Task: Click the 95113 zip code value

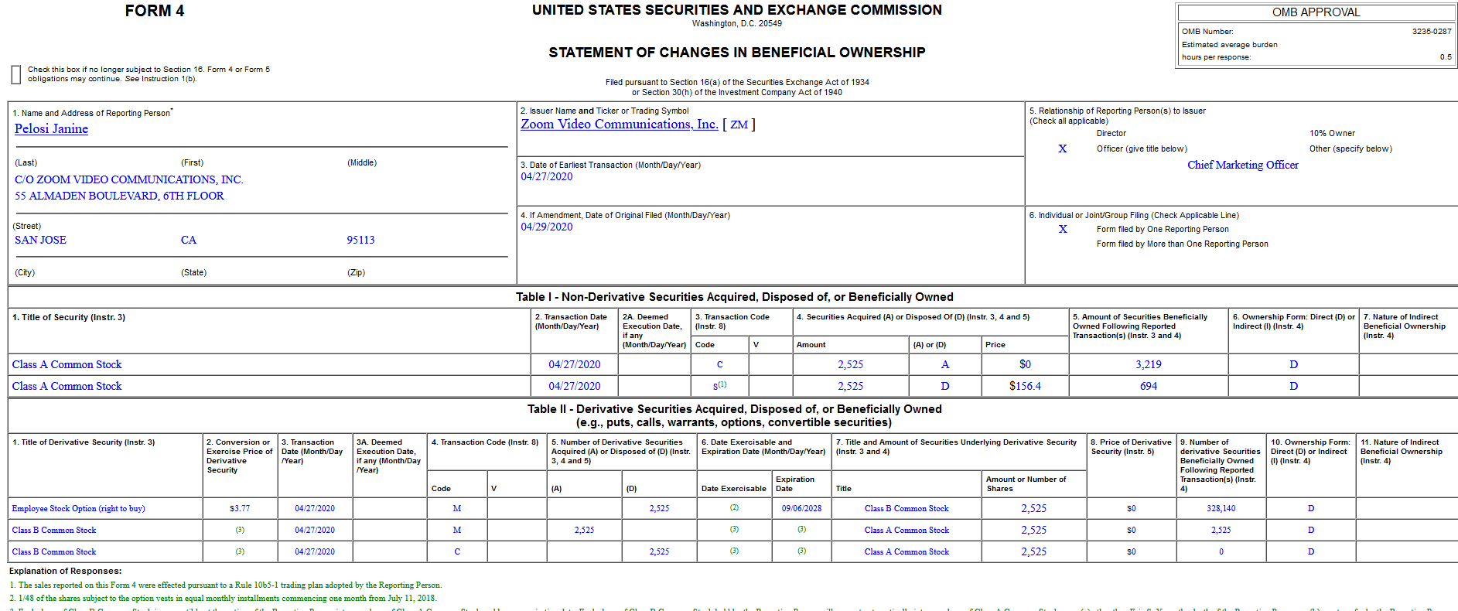Action: 360,240
